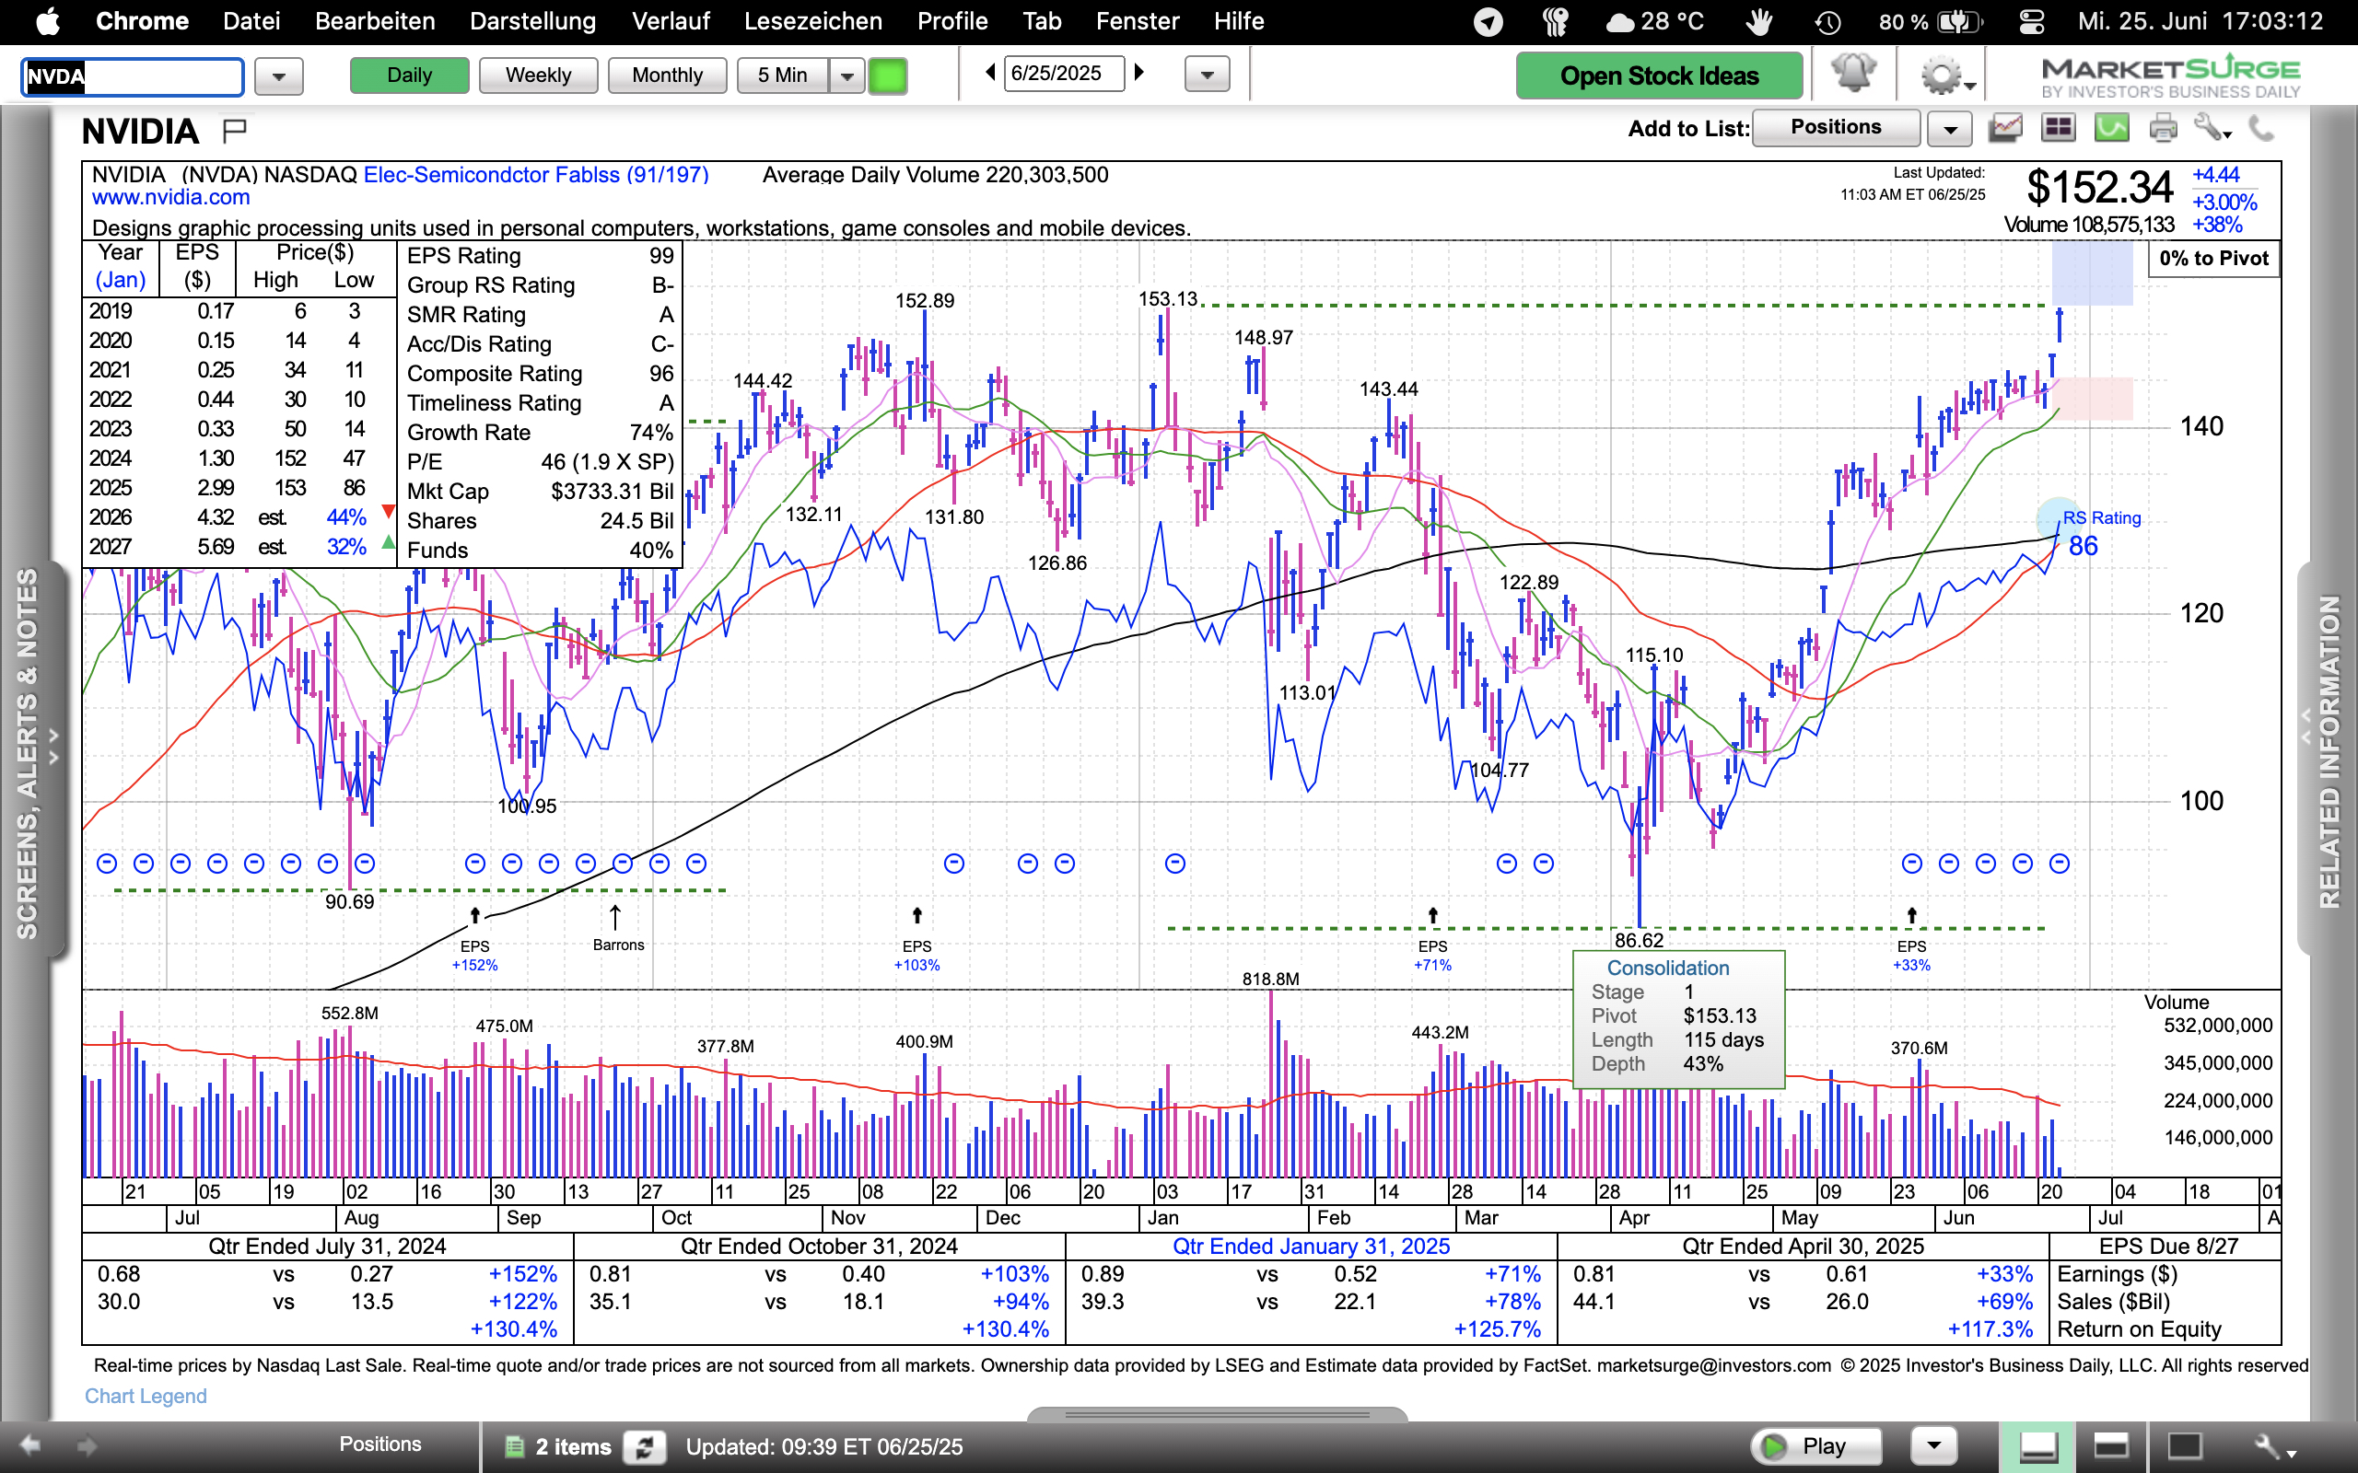Open the Verlauf menu
Image resolution: width=2358 pixels, height=1473 pixels.
tap(671, 21)
